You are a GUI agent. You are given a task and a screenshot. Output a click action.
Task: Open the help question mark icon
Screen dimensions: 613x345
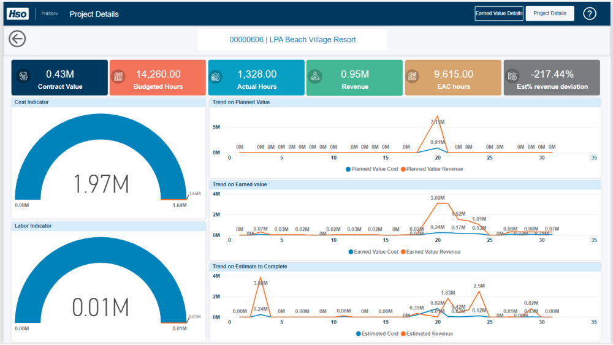pyautogui.click(x=590, y=13)
